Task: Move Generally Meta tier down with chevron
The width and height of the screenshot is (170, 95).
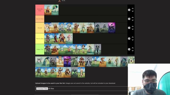Action: tap(133, 11)
